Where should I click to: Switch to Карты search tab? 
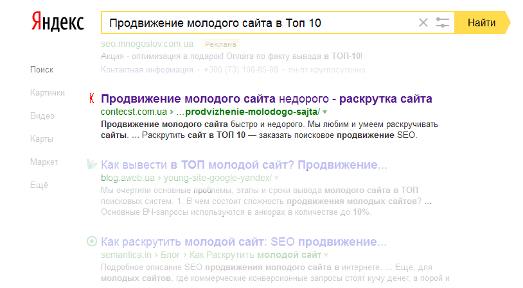coord(42,139)
